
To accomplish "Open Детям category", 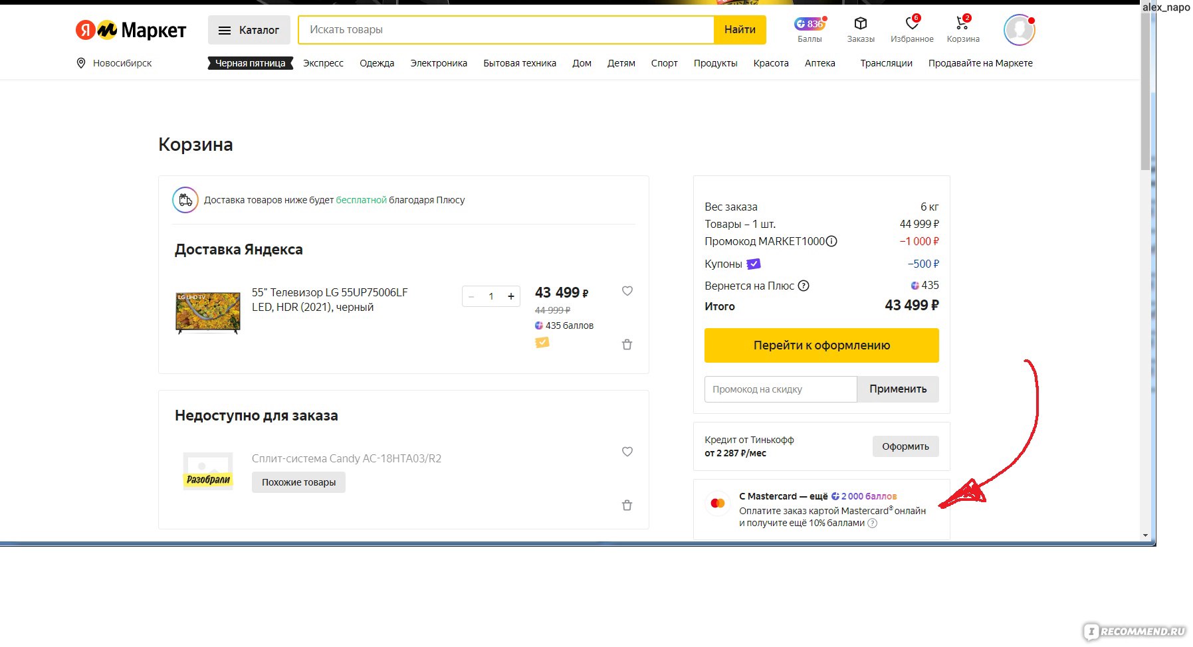I will click(621, 63).
